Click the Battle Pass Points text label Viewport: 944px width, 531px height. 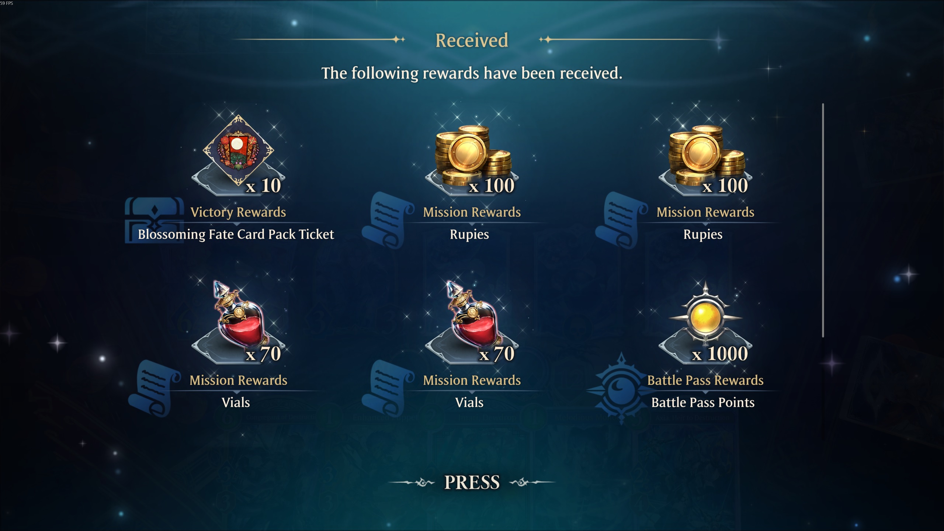(x=703, y=402)
